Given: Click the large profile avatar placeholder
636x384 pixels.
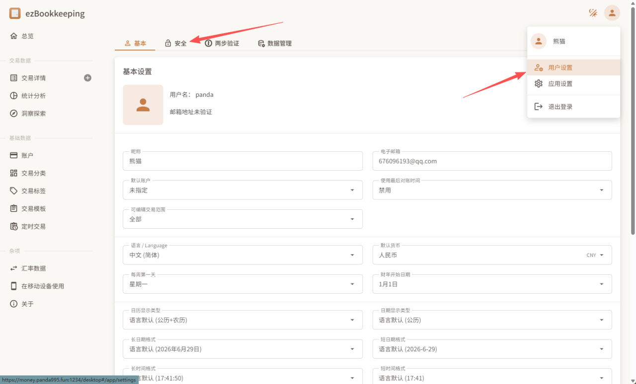Looking at the screenshot, I should point(143,105).
